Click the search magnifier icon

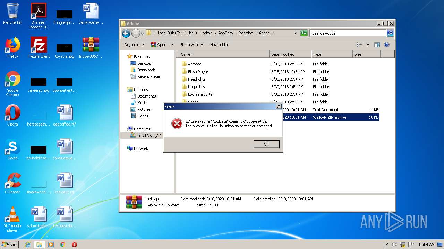pos(390,33)
